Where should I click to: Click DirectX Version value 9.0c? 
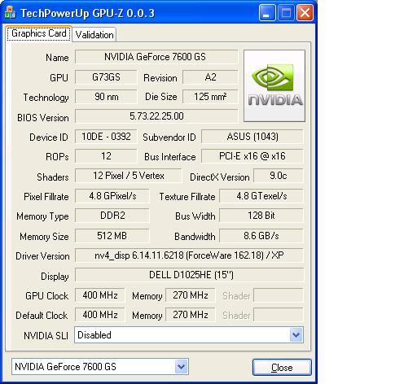[x=279, y=176]
